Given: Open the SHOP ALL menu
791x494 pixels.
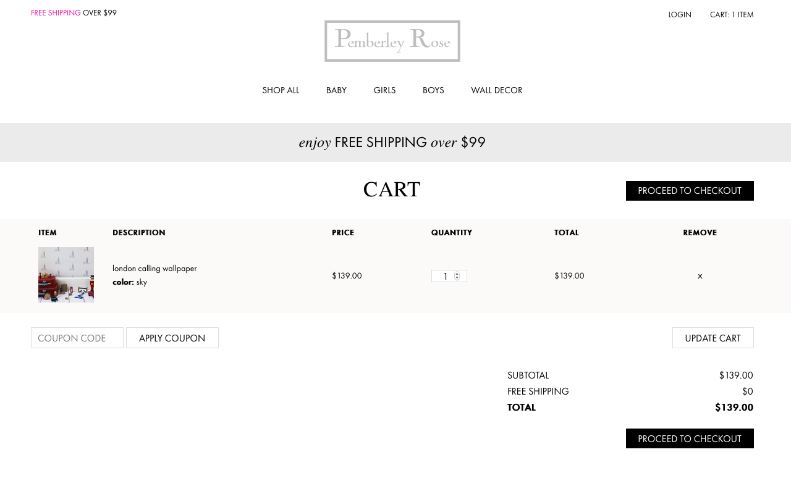Looking at the screenshot, I should (x=281, y=90).
